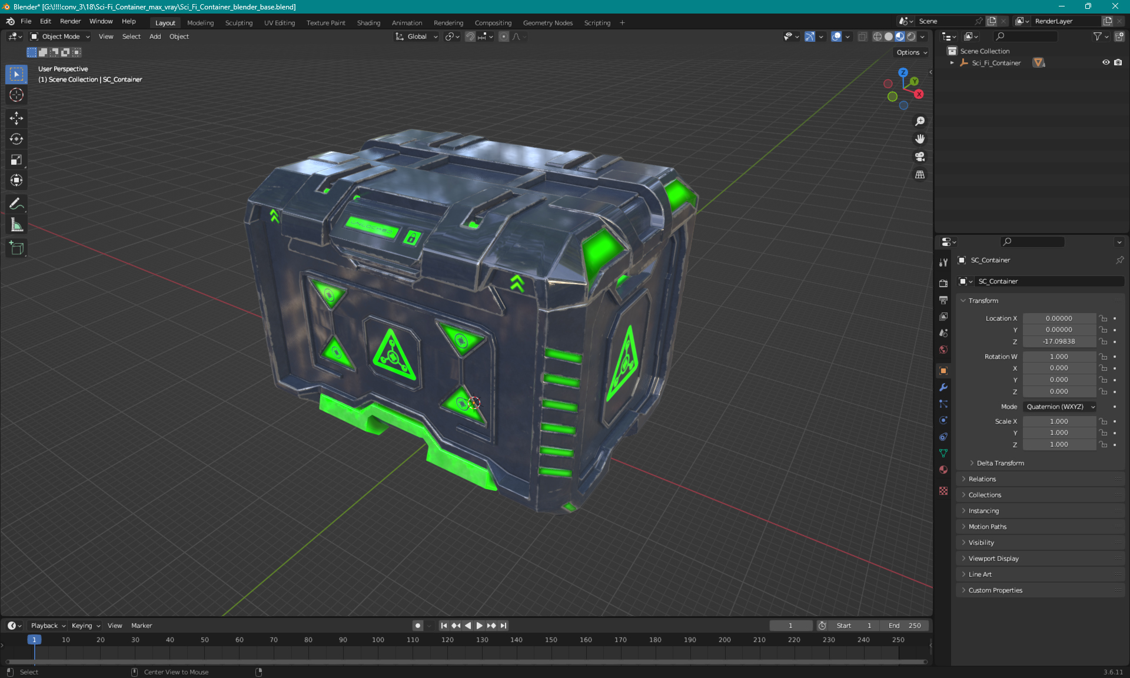Screen dimensions: 1130x678
Task: Open the Geometry Nodes workspace tab
Action: pos(548,22)
